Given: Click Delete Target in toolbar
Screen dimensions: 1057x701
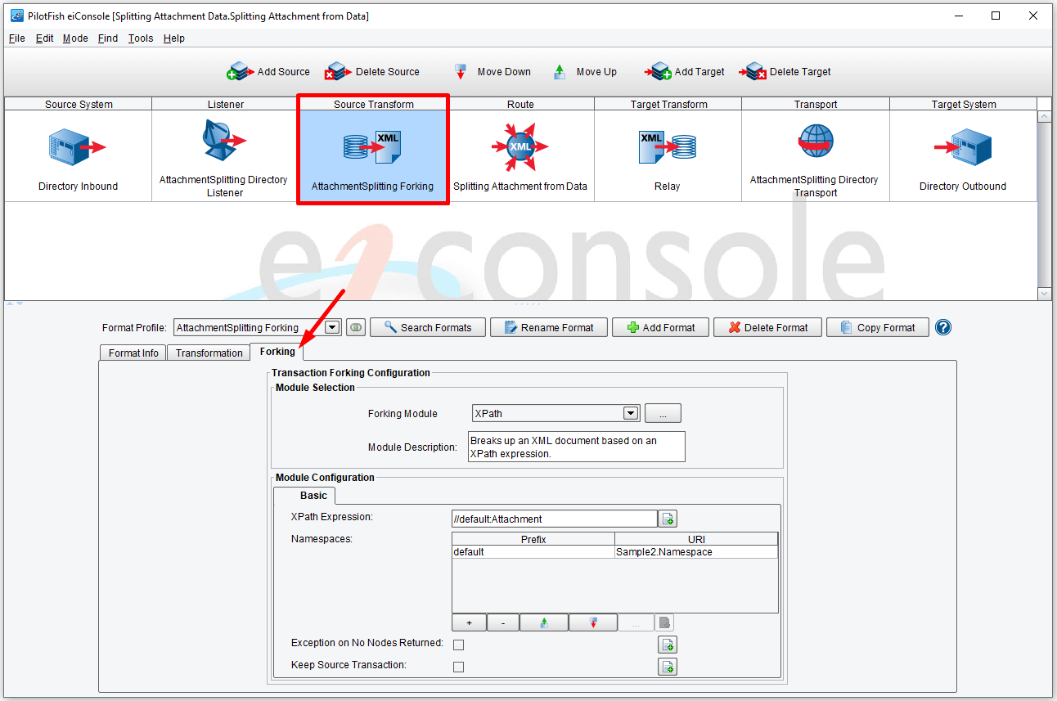Looking at the screenshot, I should pyautogui.click(x=785, y=72).
